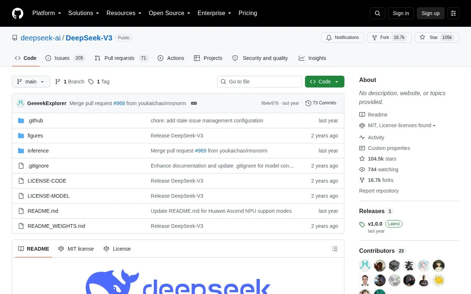
Task: Click the figures folder icon
Action: 21,136
